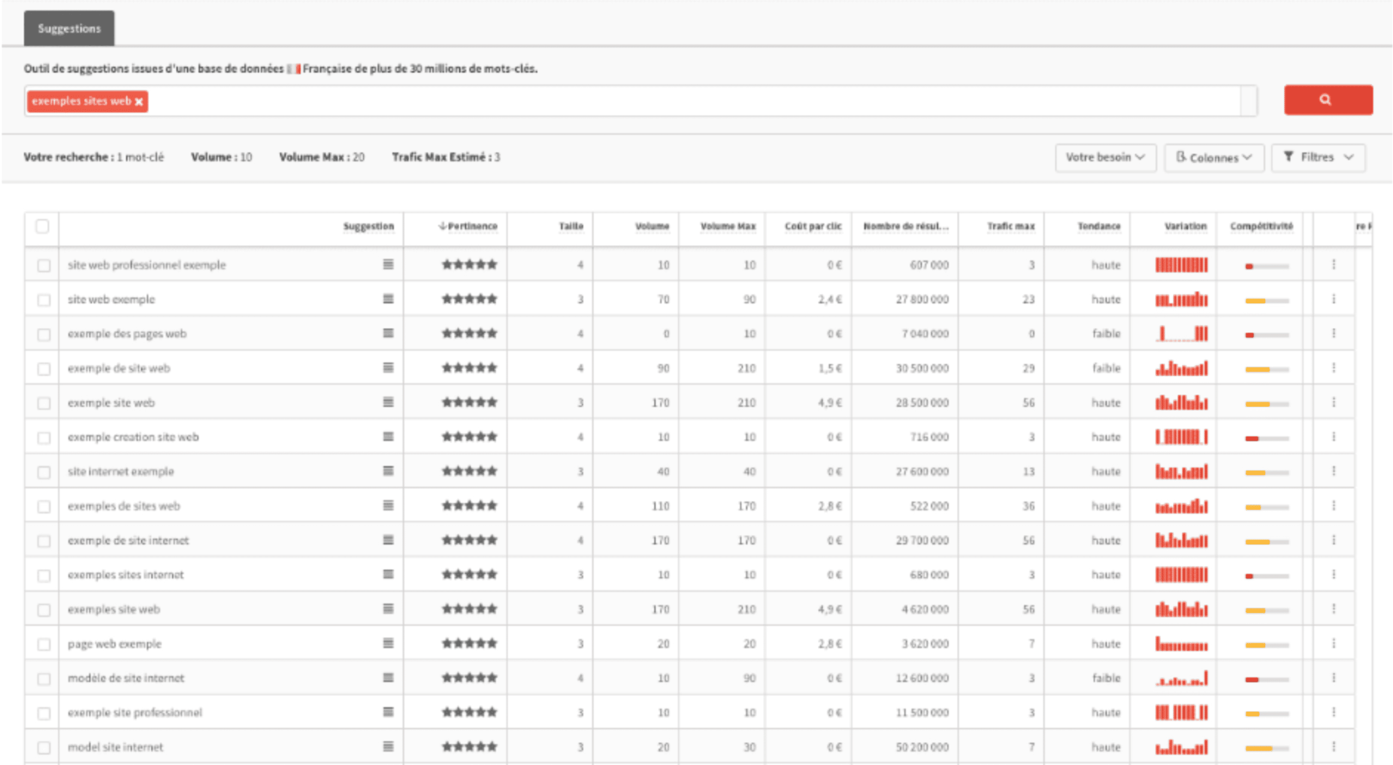Sort by the Trafic max column
The width and height of the screenshot is (1393, 765).
tap(1011, 226)
